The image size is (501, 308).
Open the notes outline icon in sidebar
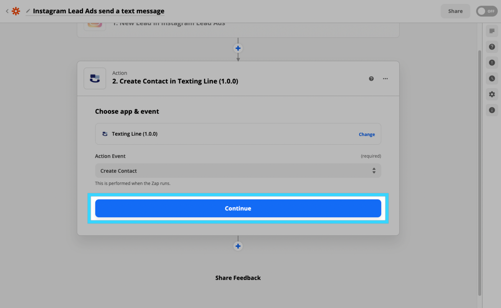point(492,31)
